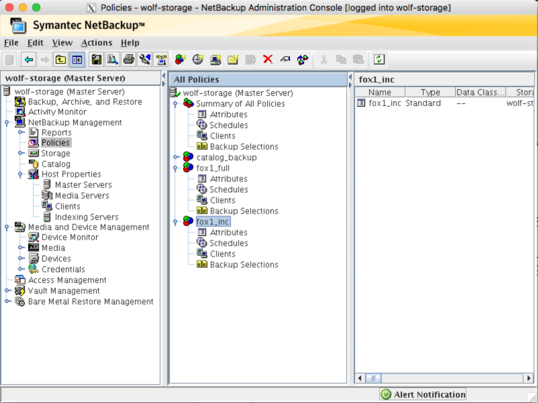This screenshot has width=538, height=403.
Task: Collapse Media and Device Management node
Action: point(7,227)
